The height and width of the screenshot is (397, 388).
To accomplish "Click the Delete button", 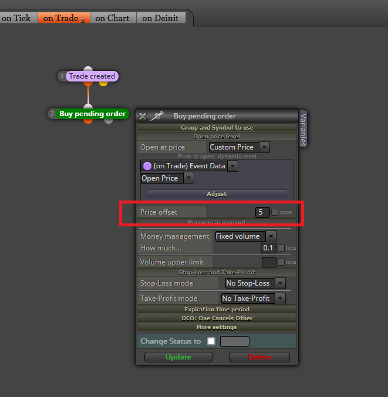I will click(259, 357).
